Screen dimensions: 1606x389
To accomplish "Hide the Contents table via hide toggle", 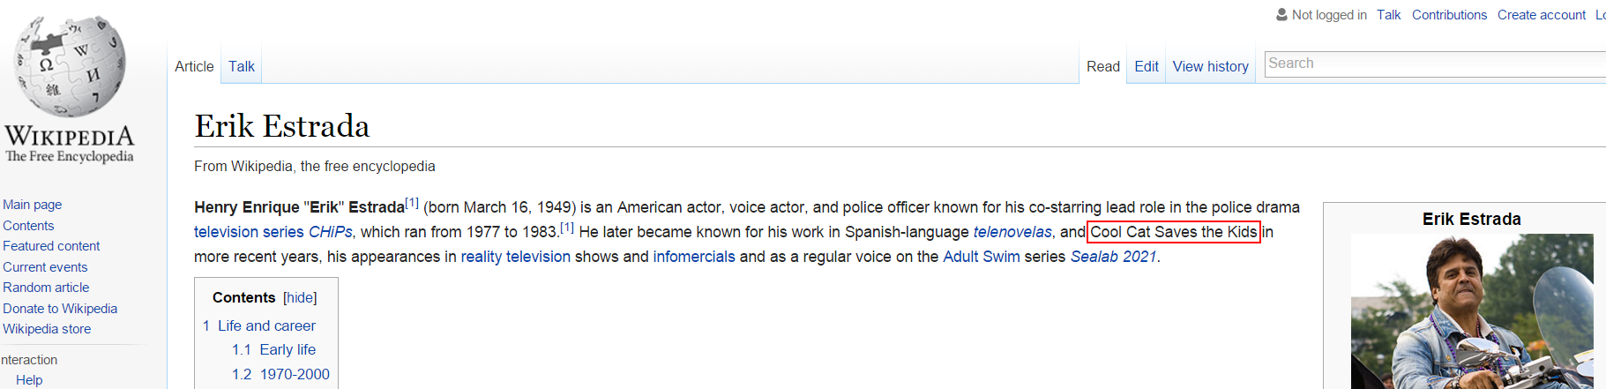I will (x=300, y=298).
